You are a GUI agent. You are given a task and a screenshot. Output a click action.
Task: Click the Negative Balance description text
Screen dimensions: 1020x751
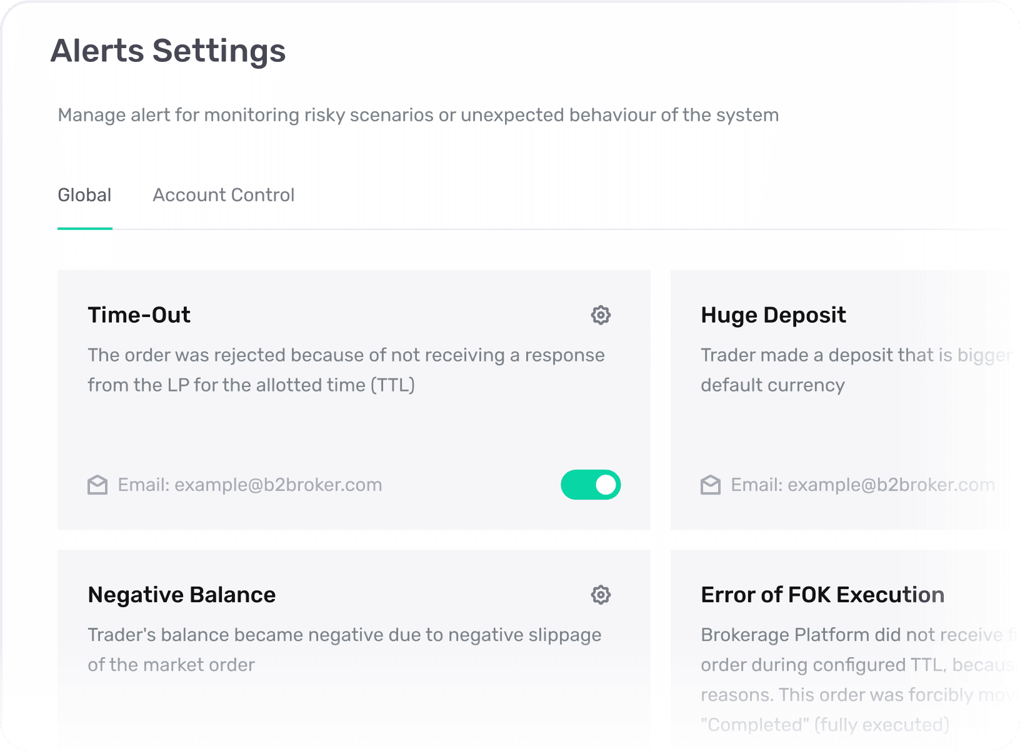(344, 650)
